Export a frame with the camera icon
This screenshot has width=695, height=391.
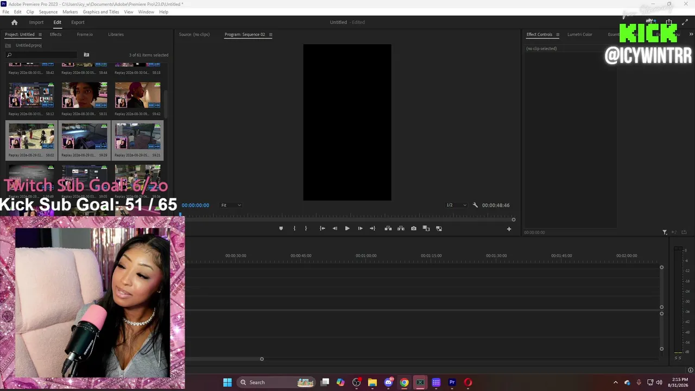[x=414, y=229]
